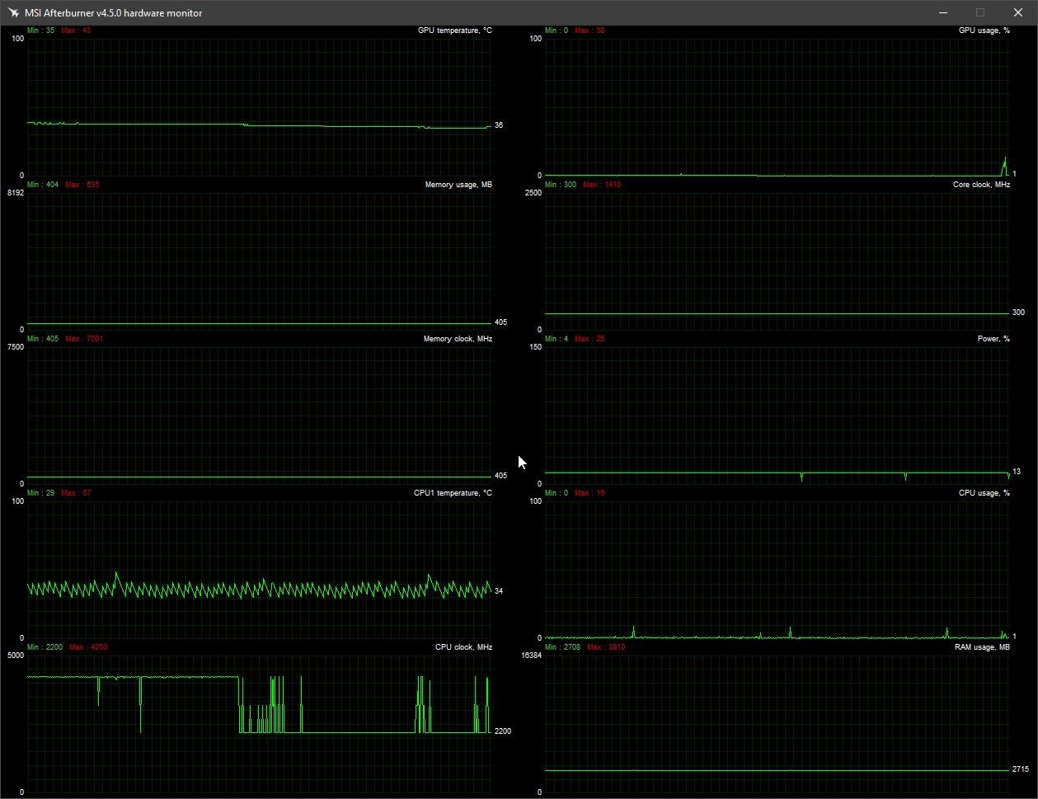The height and width of the screenshot is (799, 1038).
Task: Click the 'CPU clock, MHz' graph title
Action: [463, 647]
